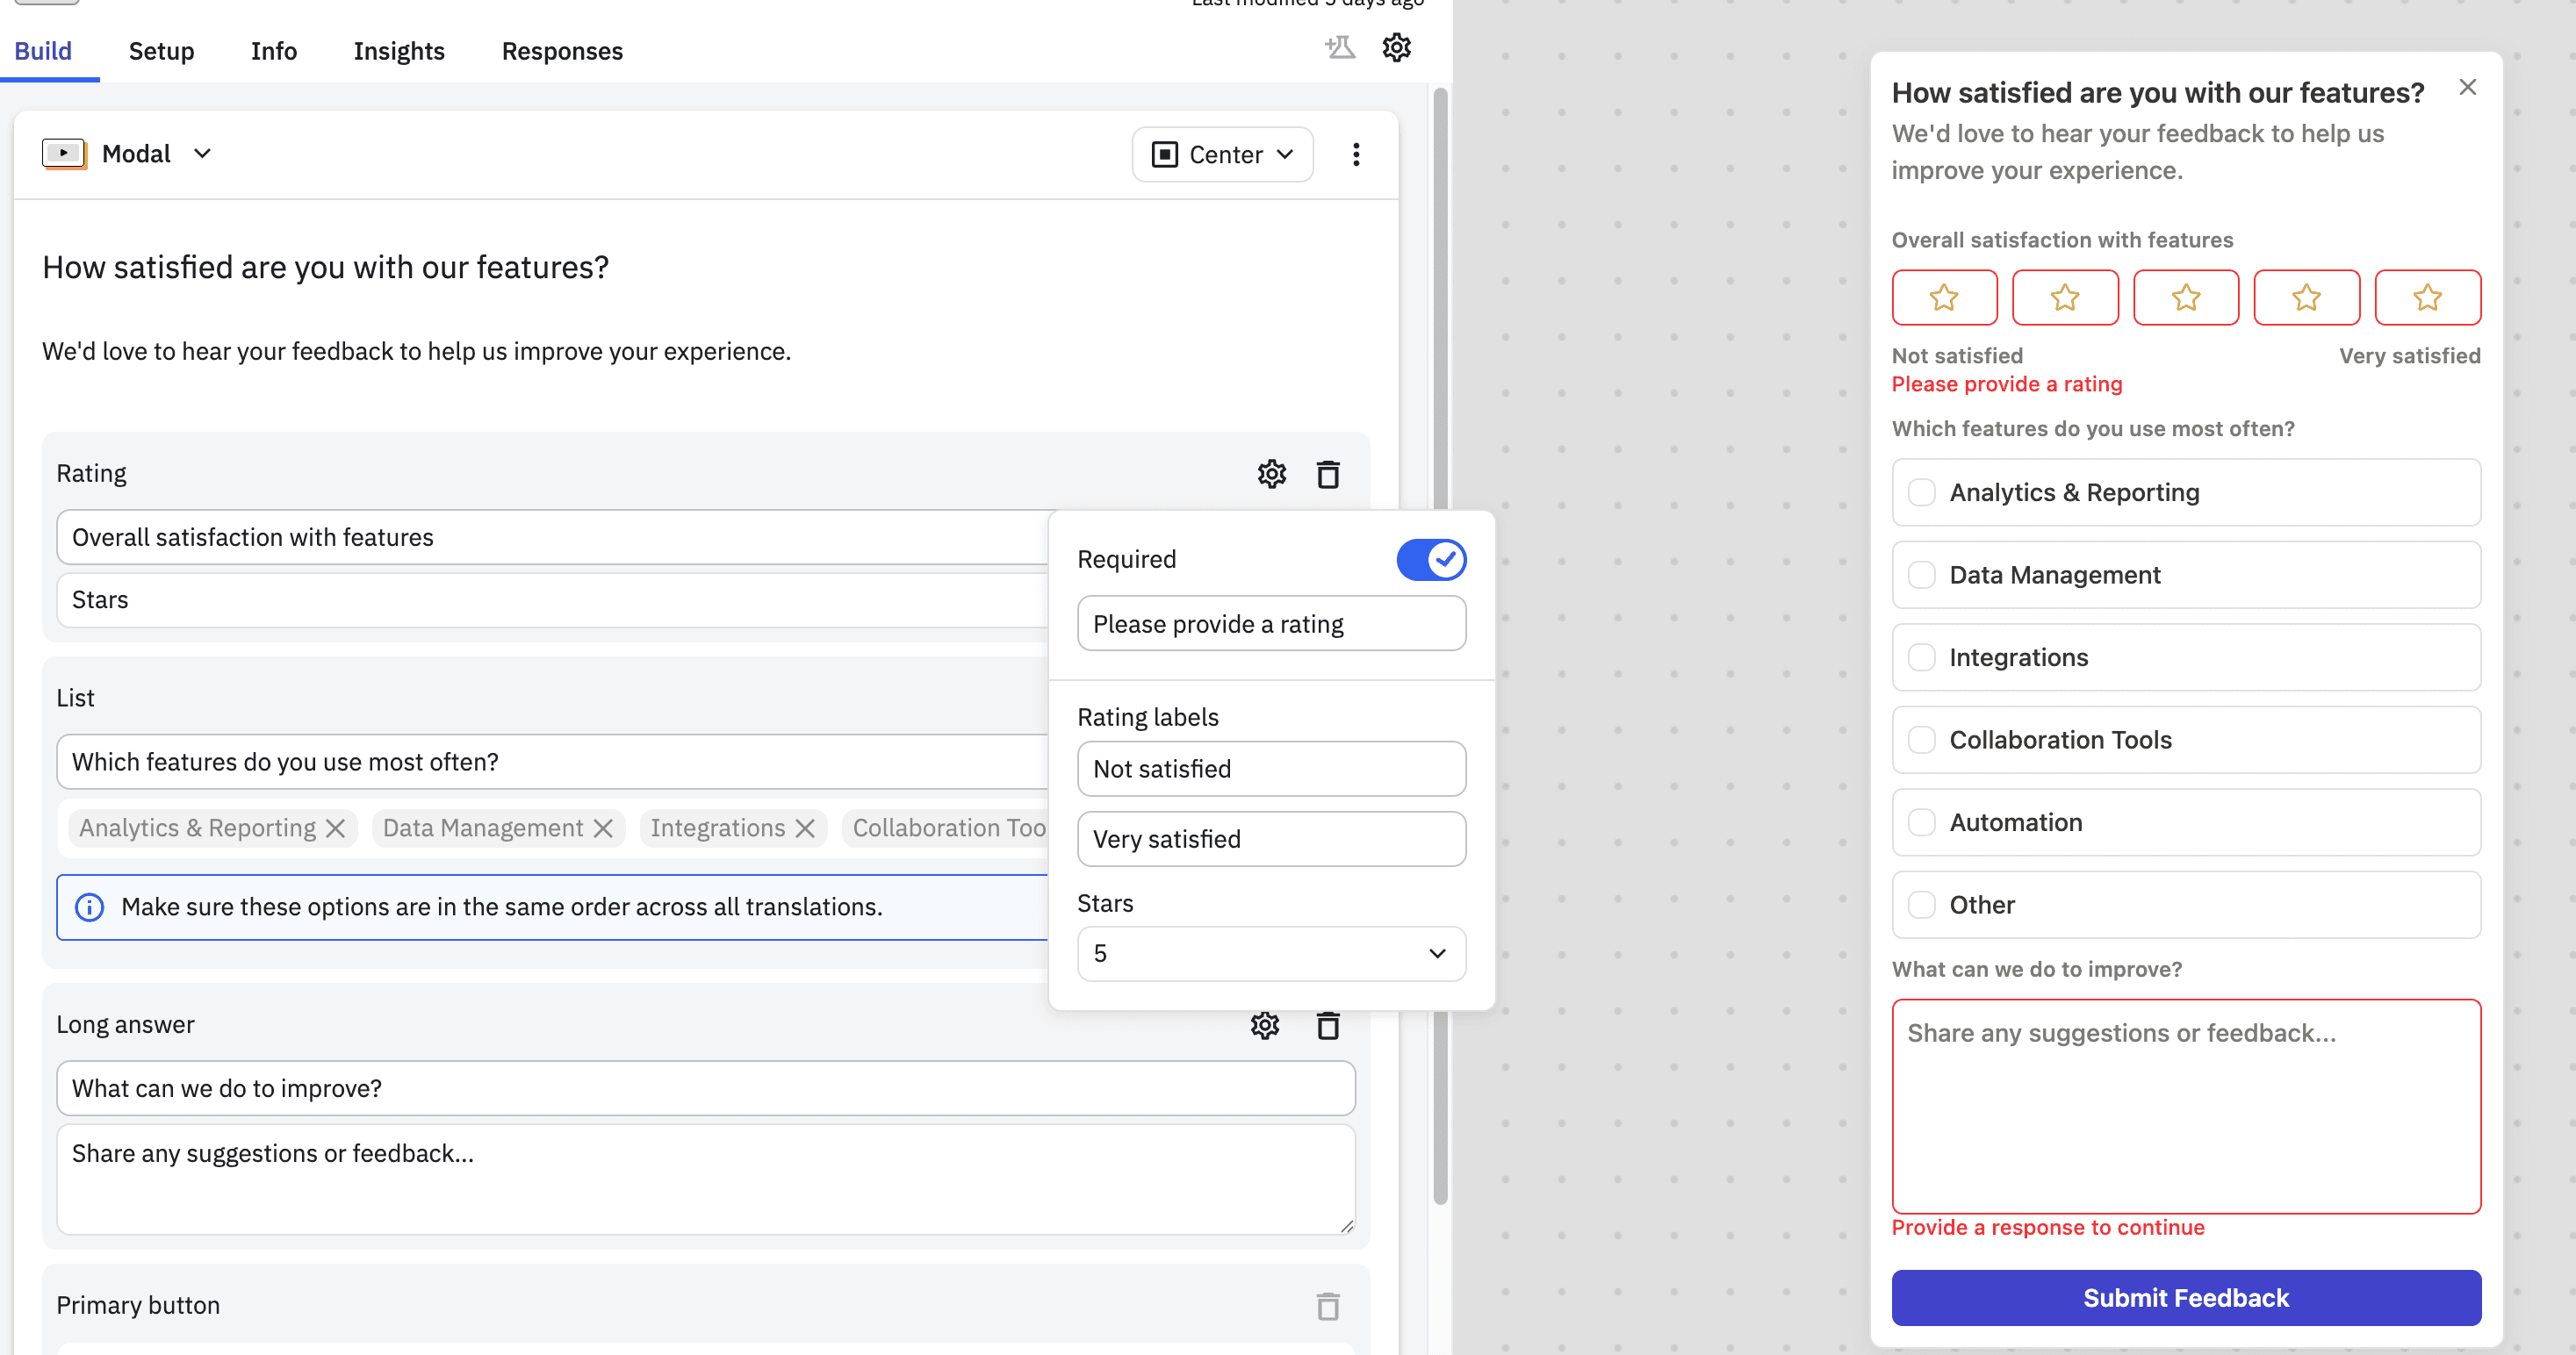
Task: Open the Stars count dropdown showing 5
Action: pyautogui.click(x=1270, y=953)
